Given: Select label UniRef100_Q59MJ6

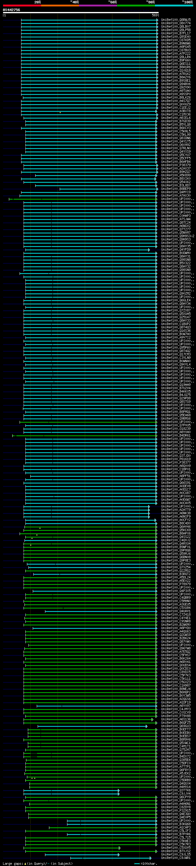Looking at the screenshot, I should pyautogui.click(x=175, y=554).
